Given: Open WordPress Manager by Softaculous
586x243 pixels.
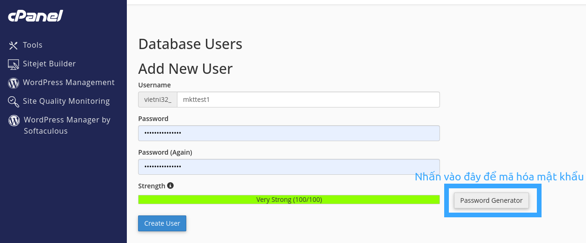Looking at the screenshot, I should click(x=67, y=126).
